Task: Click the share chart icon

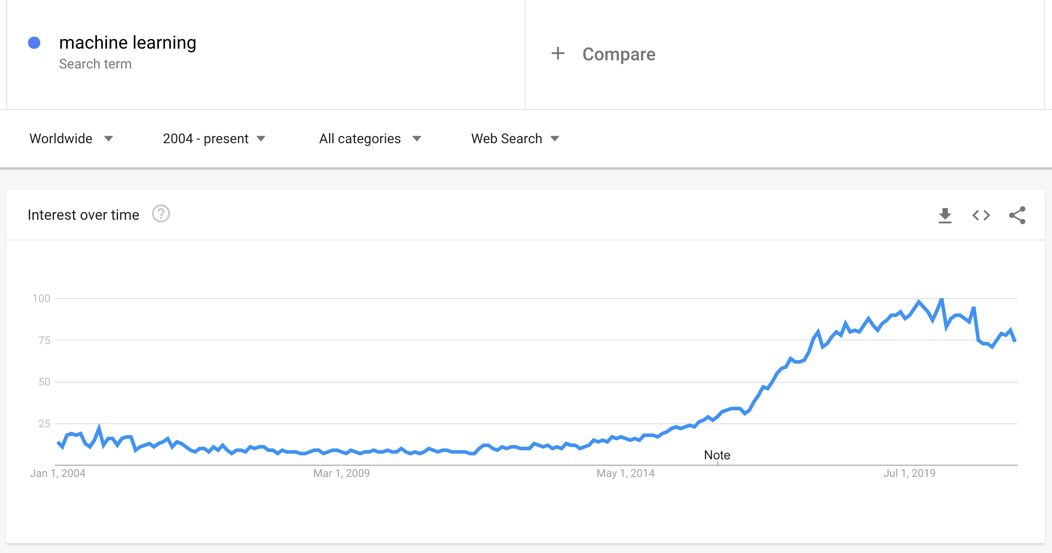Action: [x=1017, y=215]
